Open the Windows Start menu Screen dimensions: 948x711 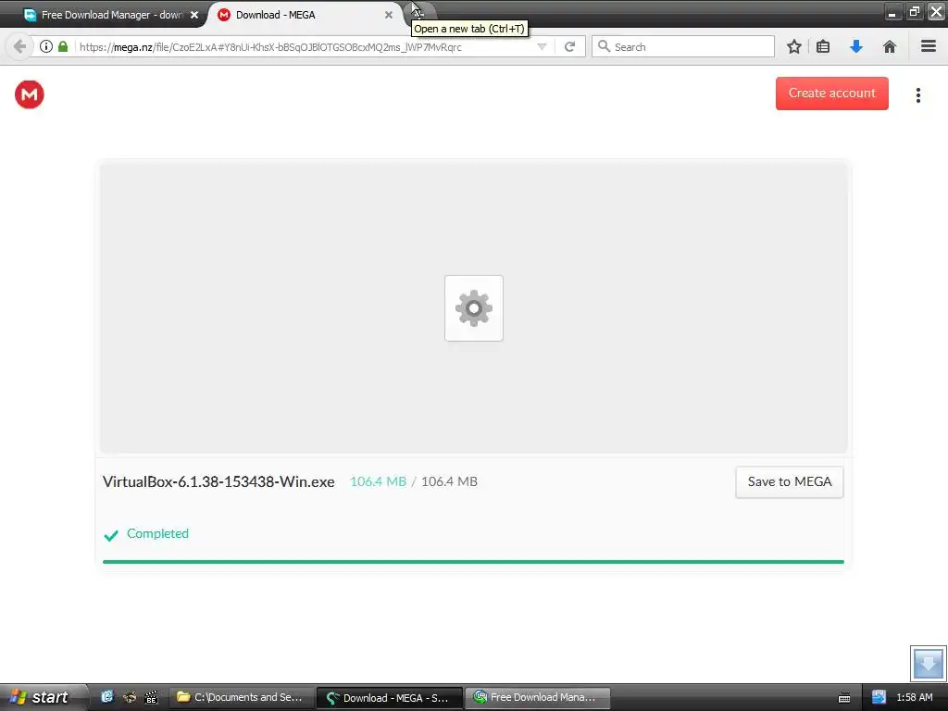coord(43,697)
